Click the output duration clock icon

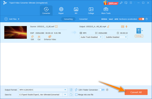click(118, 33)
